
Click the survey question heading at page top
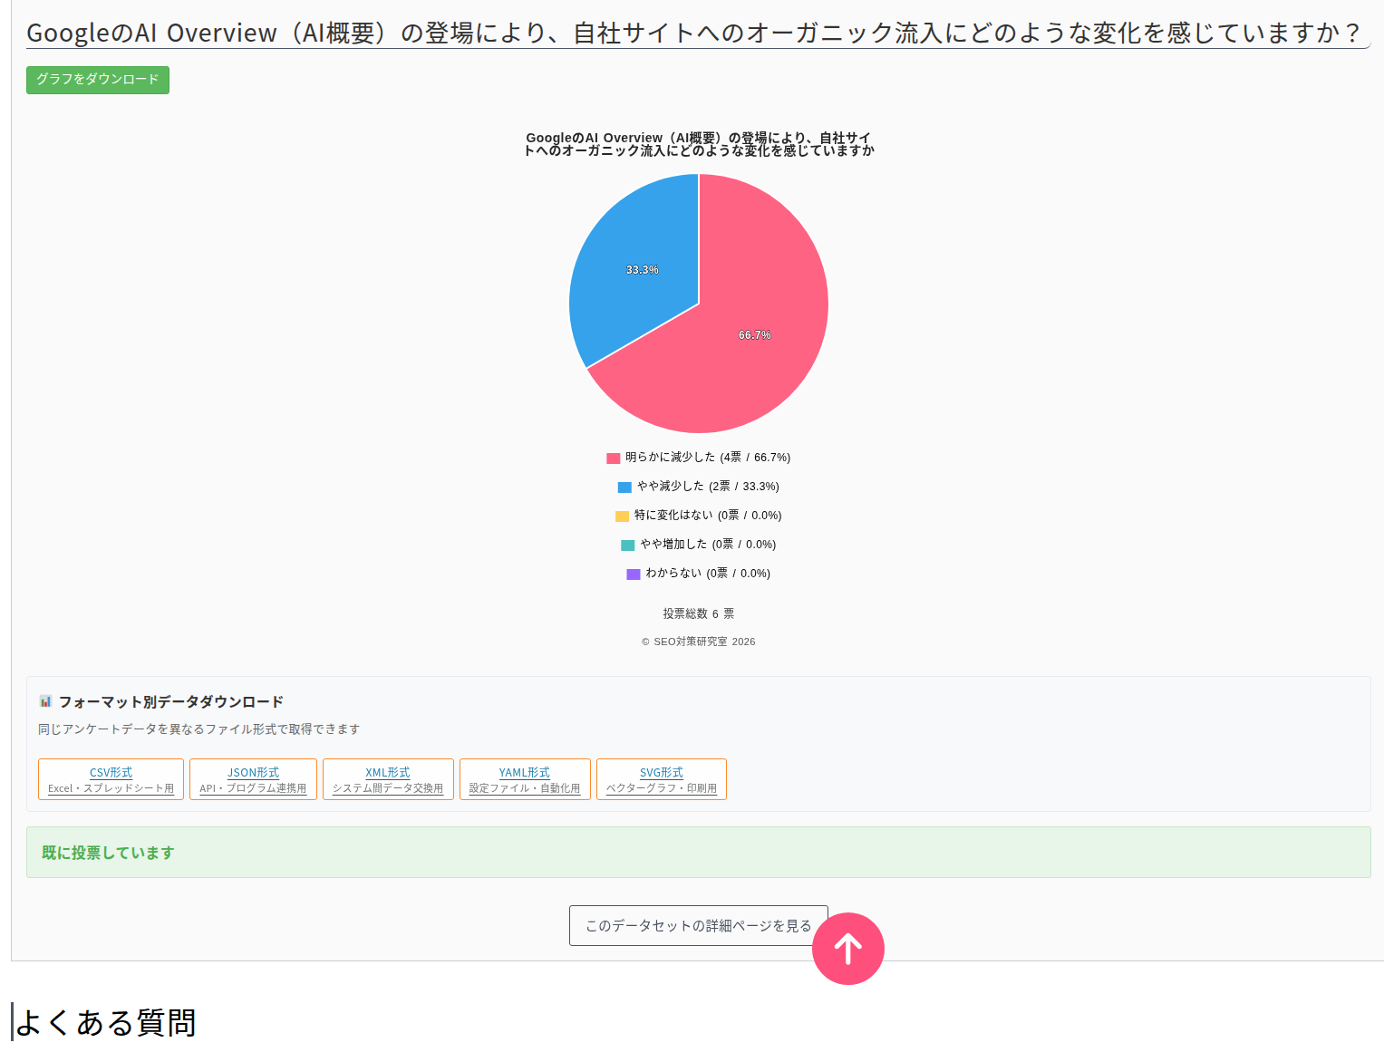[693, 33]
